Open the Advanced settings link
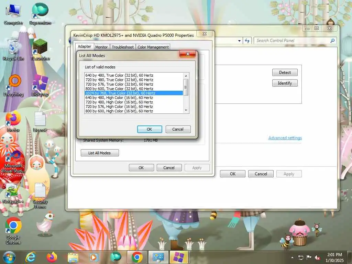 [x=285, y=138]
